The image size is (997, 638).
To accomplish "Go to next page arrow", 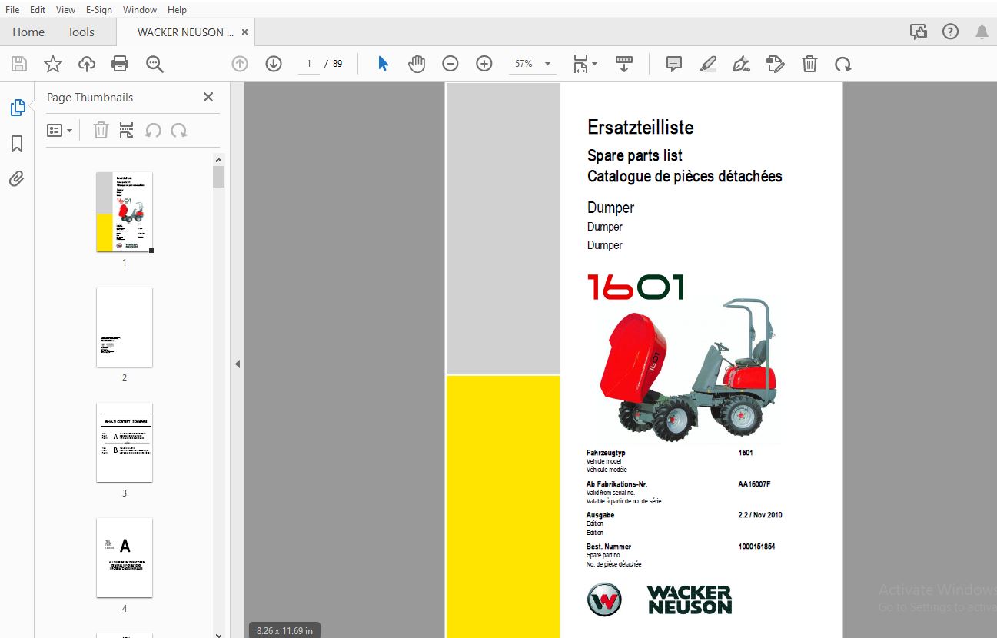I will (x=274, y=64).
